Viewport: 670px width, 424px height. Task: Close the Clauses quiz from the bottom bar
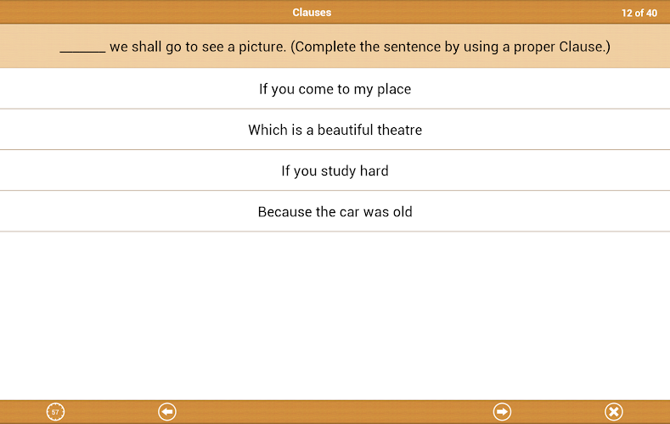pyautogui.click(x=614, y=412)
